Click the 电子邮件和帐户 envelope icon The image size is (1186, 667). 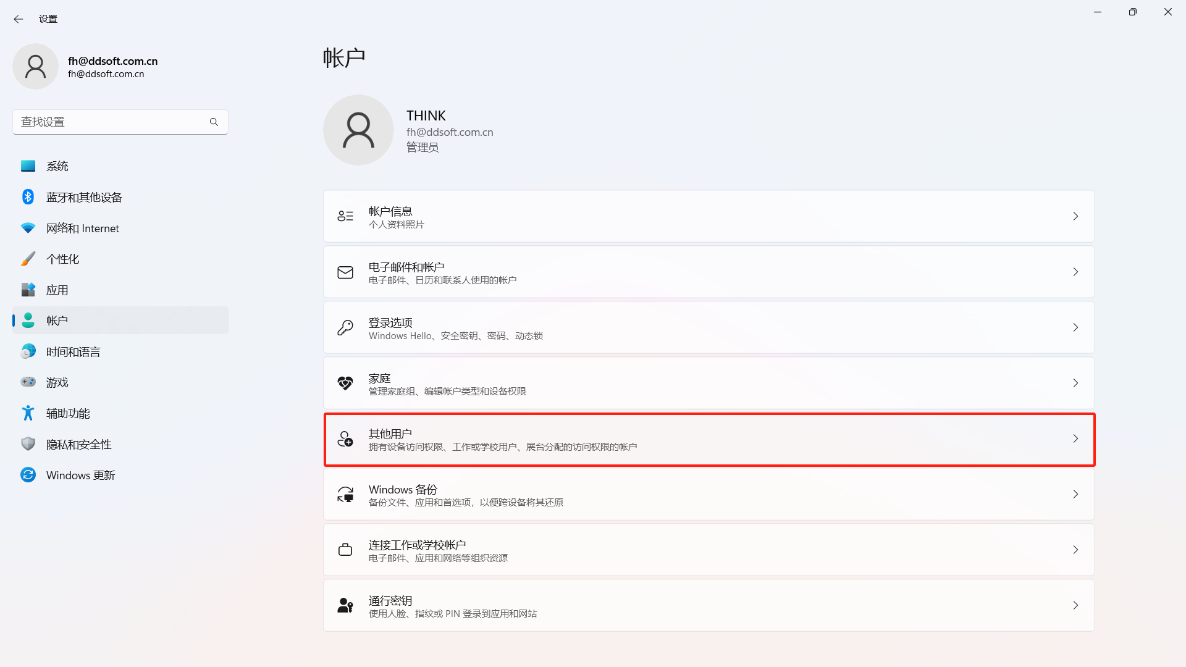click(345, 272)
